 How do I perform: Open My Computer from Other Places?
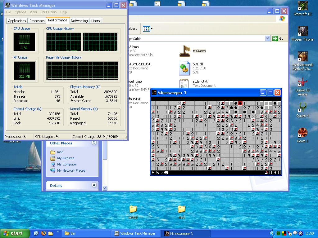click(67, 164)
